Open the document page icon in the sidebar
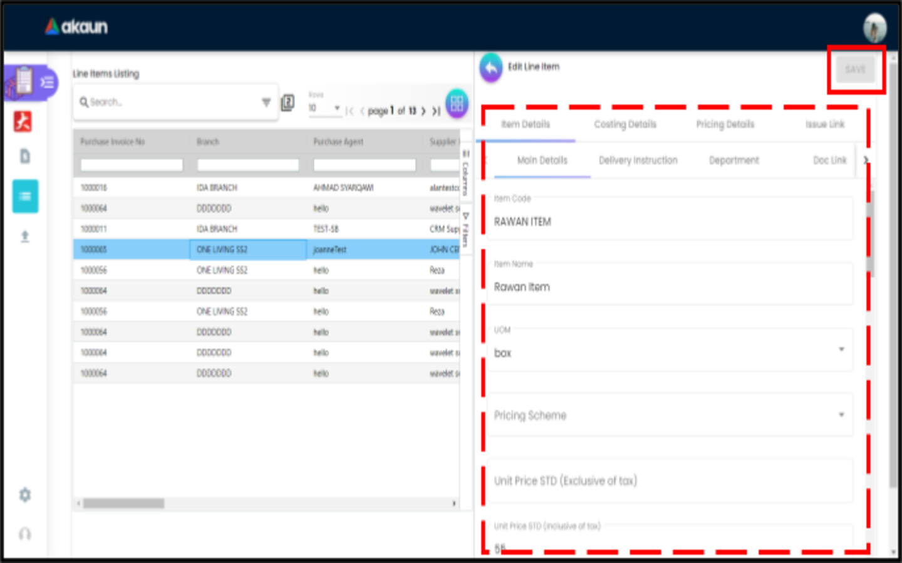 point(25,156)
